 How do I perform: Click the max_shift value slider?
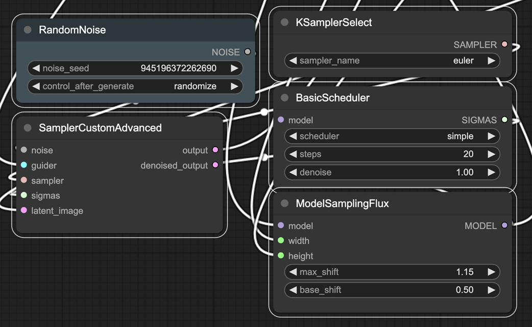tap(392, 272)
